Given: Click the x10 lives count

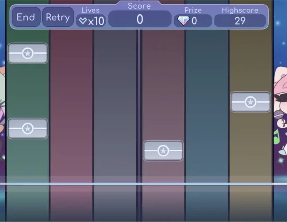Looking at the screenshot, I should (96, 21).
